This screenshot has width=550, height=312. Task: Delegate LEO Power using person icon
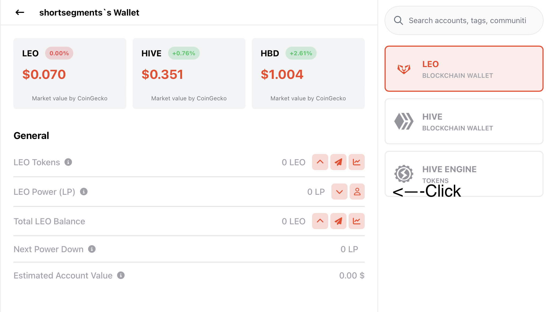[x=357, y=192]
